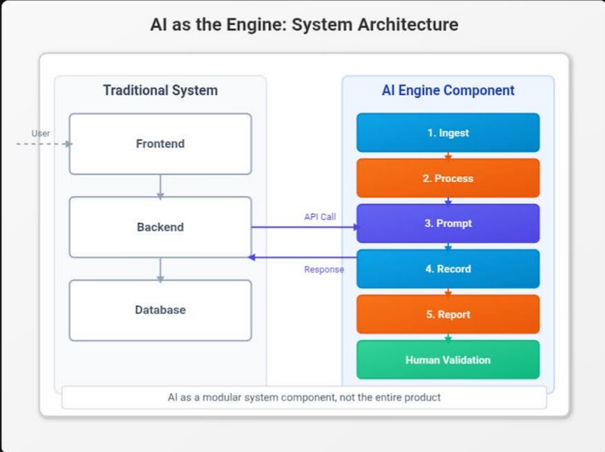Select the arrow from Process to Prompt
The height and width of the screenshot is (452, 605).
448,201
